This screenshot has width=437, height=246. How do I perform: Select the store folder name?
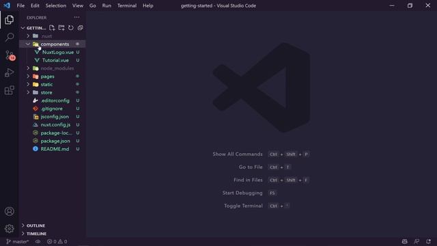pyautogui.click(x=46, y=93)
